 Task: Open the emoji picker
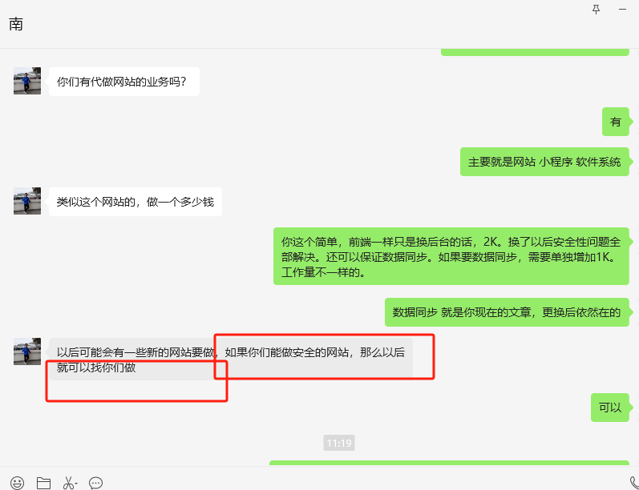pyautogui.click(x=17, y=483)
